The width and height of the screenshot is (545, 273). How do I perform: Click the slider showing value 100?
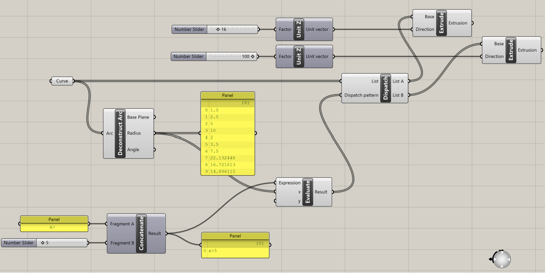[231, 56]
